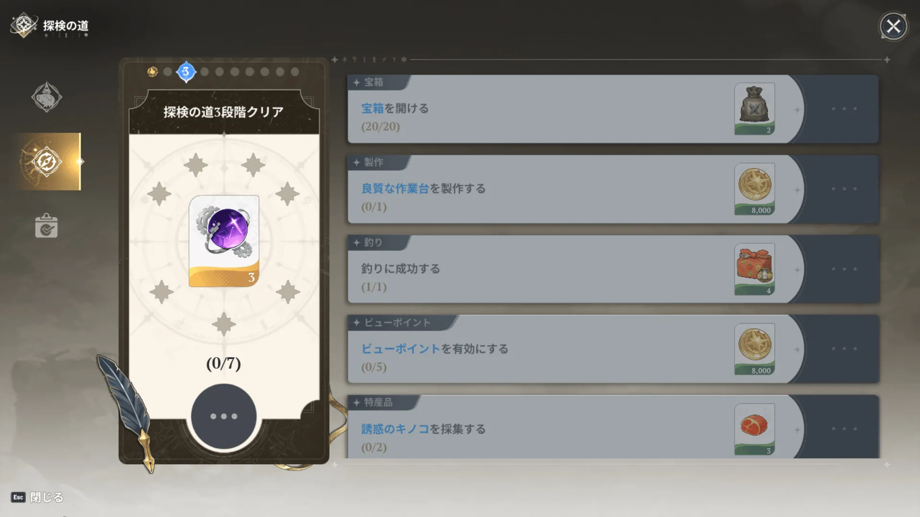Click the gold coin reward for ビューポイント
920x517 pixels.
[x=755, y=349]
